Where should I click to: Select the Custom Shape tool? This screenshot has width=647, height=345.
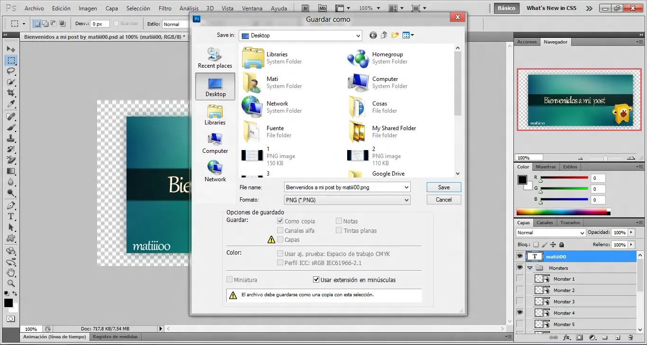11,238
